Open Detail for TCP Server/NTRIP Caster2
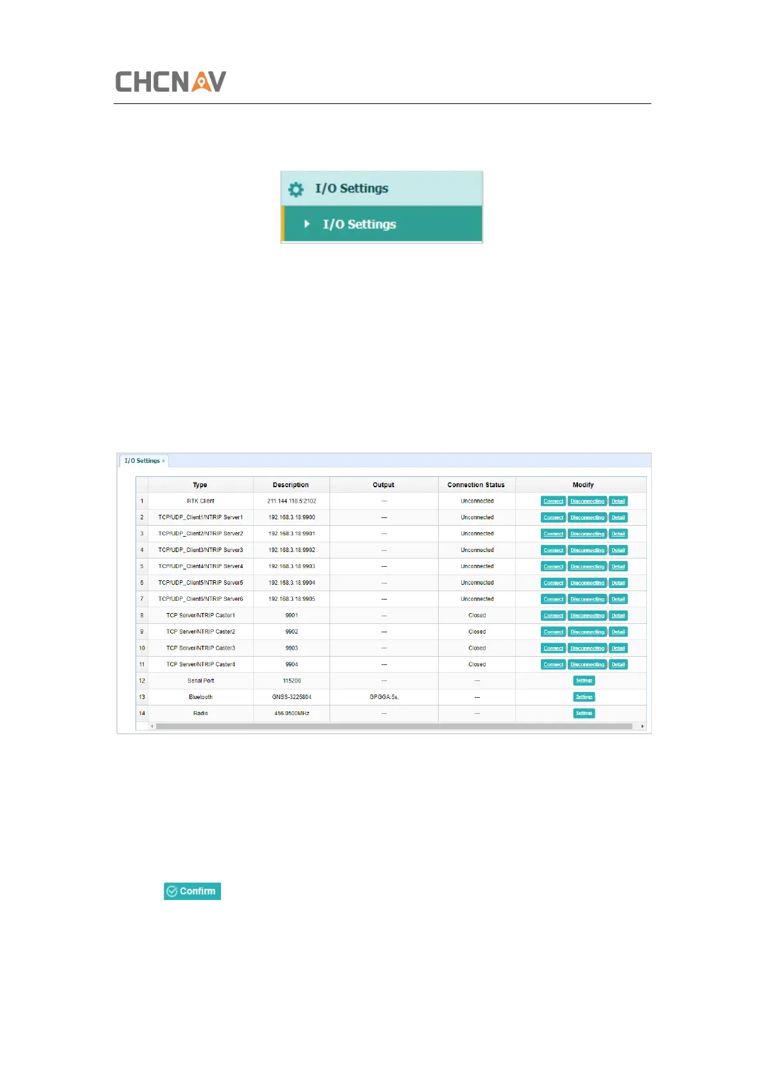Viewport: 765px width, 1081px height. pyautogui.click(x=618, y=632)
